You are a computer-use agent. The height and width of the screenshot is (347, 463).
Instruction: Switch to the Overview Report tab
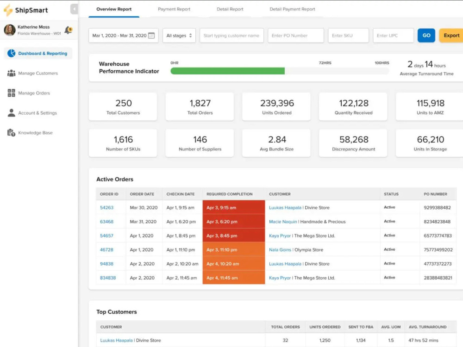[x=114, y=9]
